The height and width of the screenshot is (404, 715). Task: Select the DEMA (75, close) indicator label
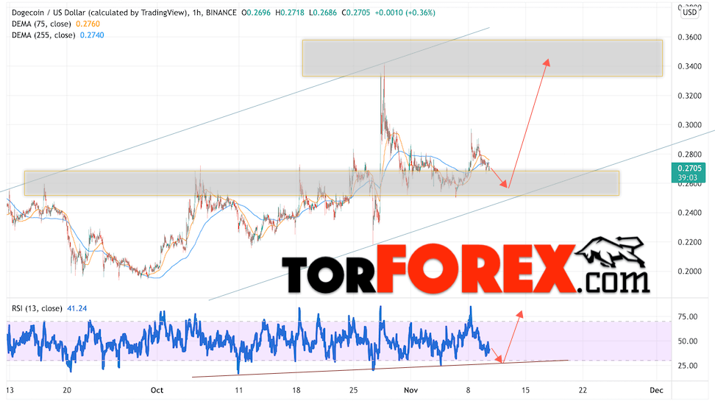pos(41,24)
